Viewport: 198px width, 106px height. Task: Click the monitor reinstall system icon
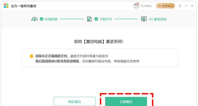tap(144, 19)
